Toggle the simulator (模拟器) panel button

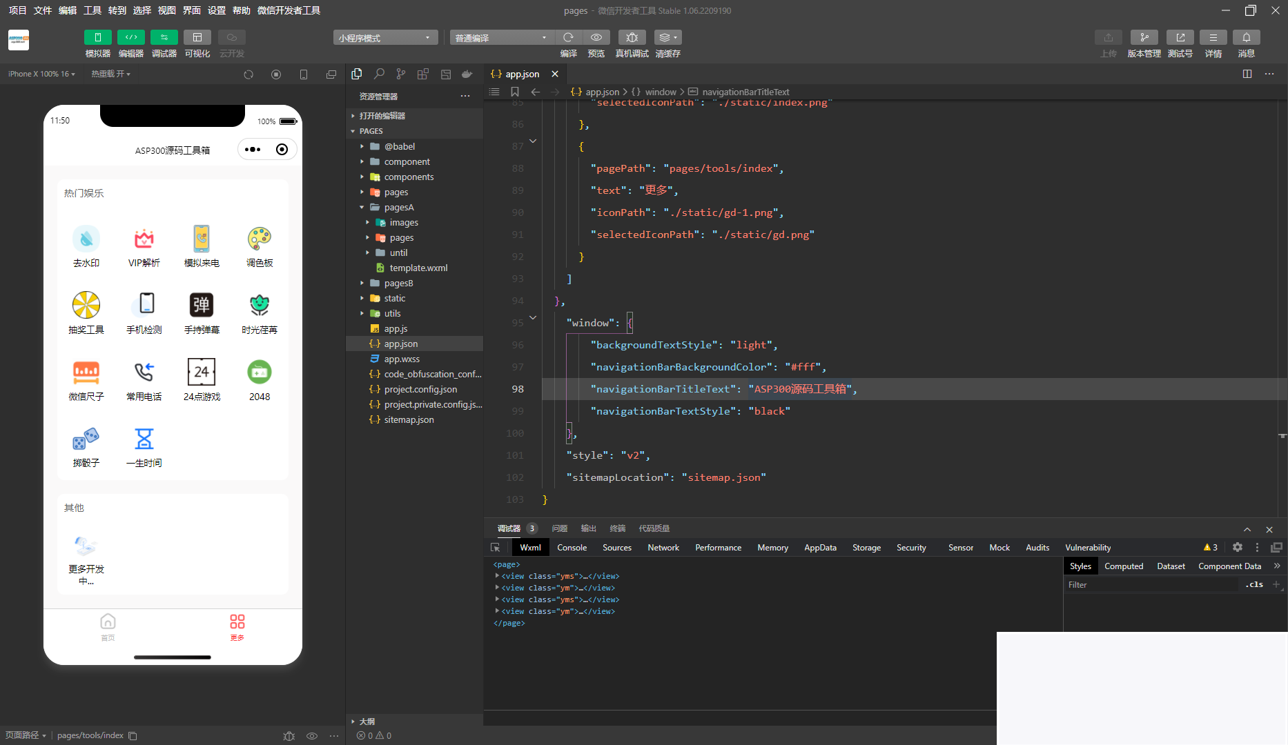click(x=97, y=38)
